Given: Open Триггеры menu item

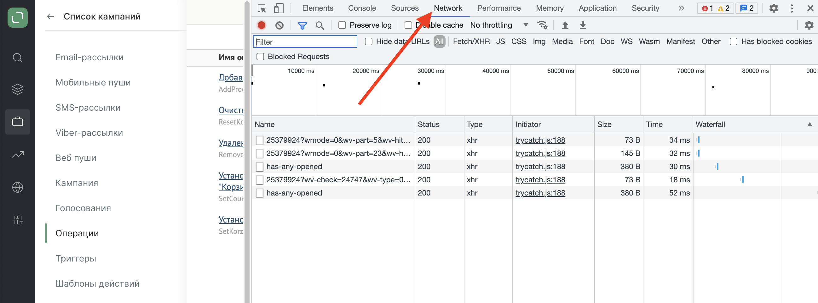Looking at the screenshot, I should tap(76, 258).
